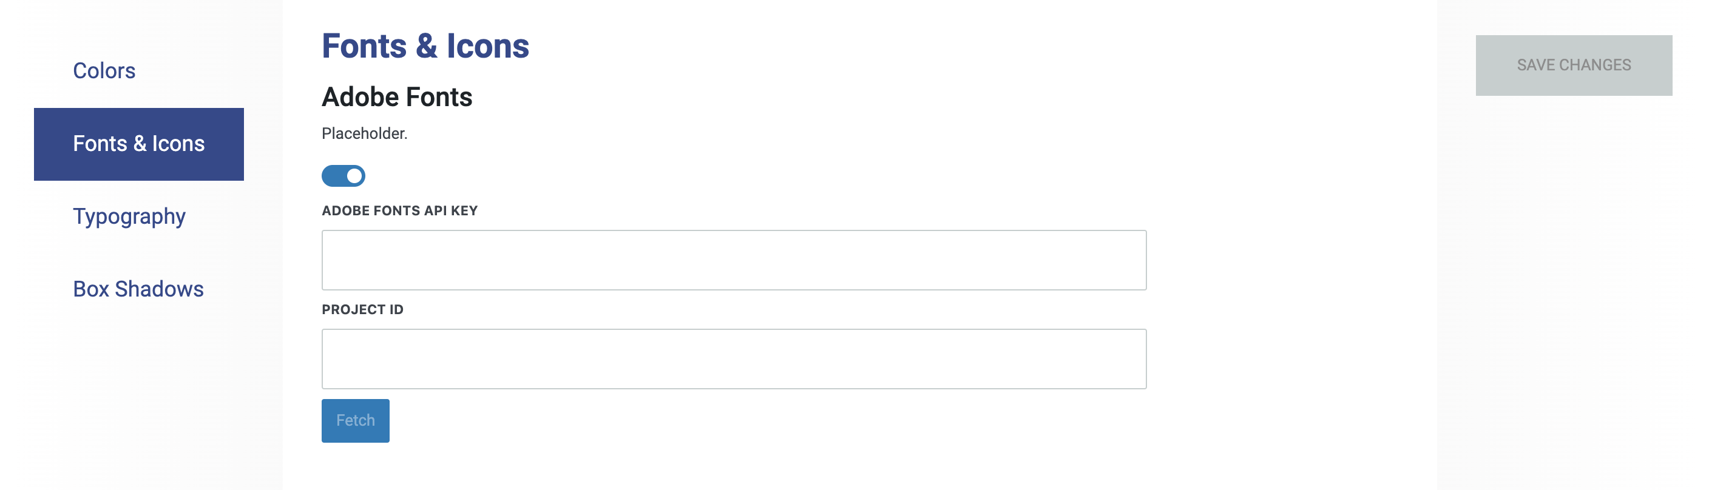Screen dimensions: 1709x490
Task: Open the Box Shadows section
Action: click(x=138, y=289)
